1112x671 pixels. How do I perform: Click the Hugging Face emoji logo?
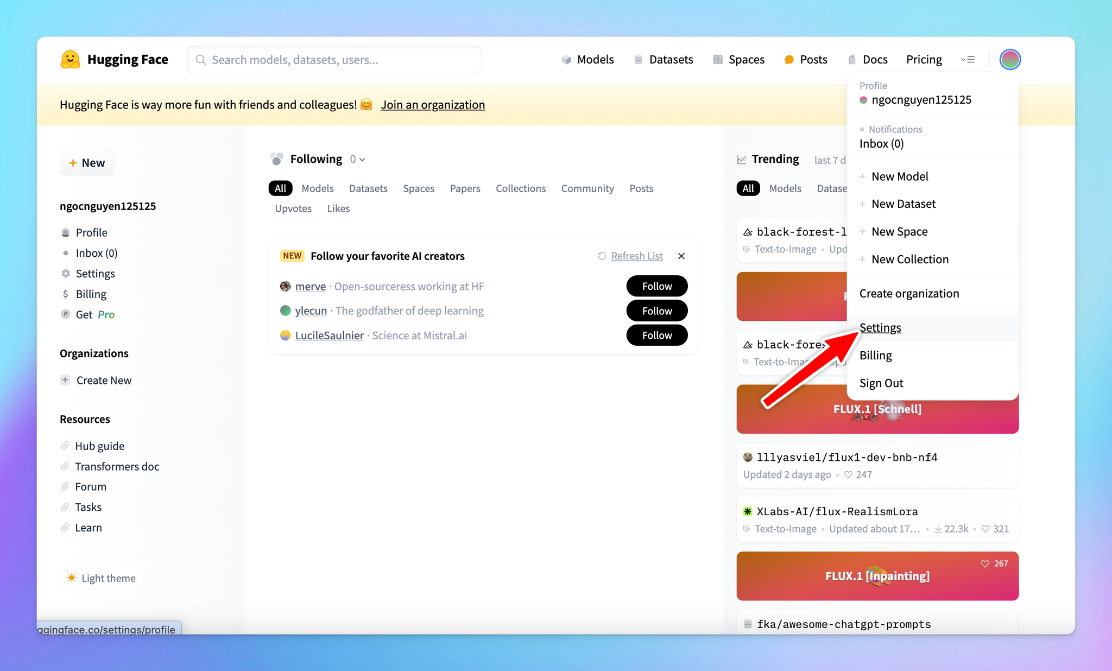[70, 60]
